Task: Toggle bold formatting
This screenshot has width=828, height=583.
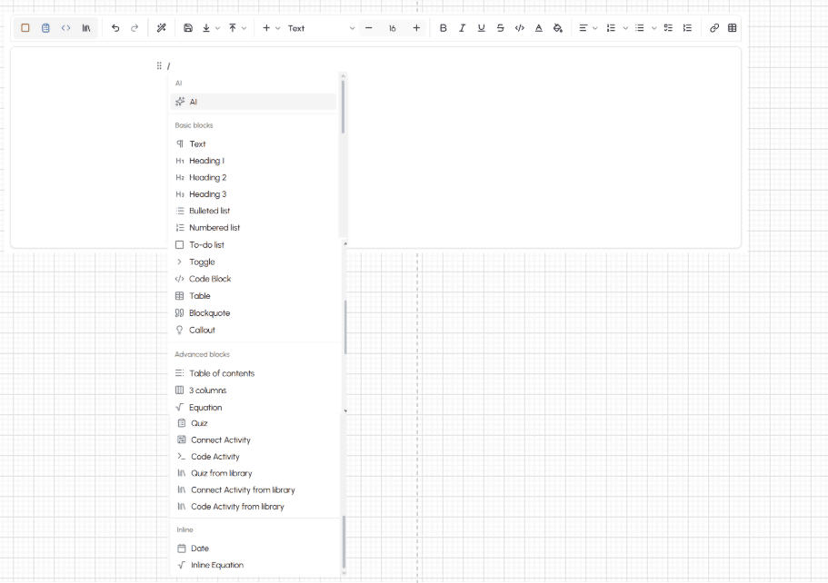Action: tap(443, 28)
